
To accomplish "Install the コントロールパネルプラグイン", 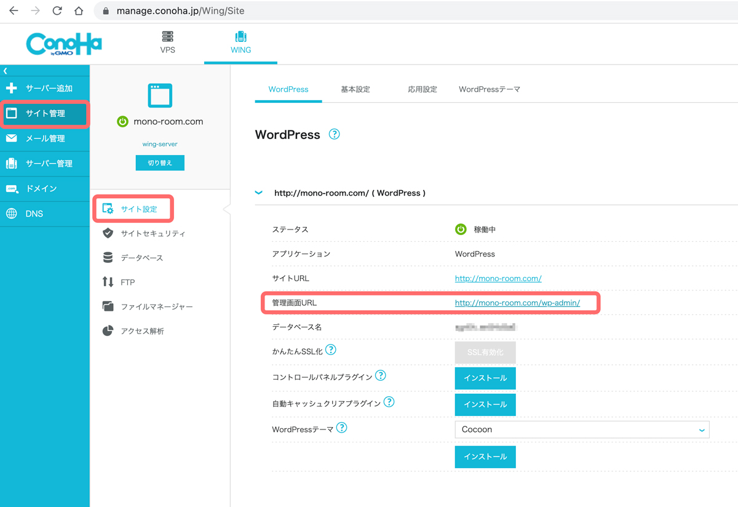I will [485, 378].
